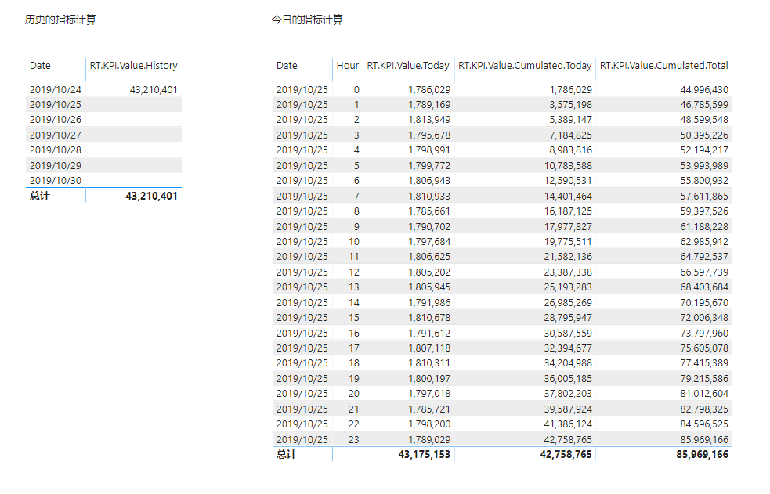Screen dimensions: 770x494
Task: Select the 2019/10/30 history row
Action: tap(103, 181)
